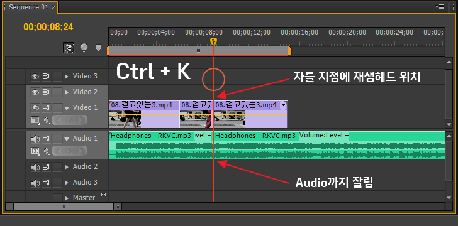Mute the Audio 1 track speaker

pyautogui.click(x=35, y=139)
